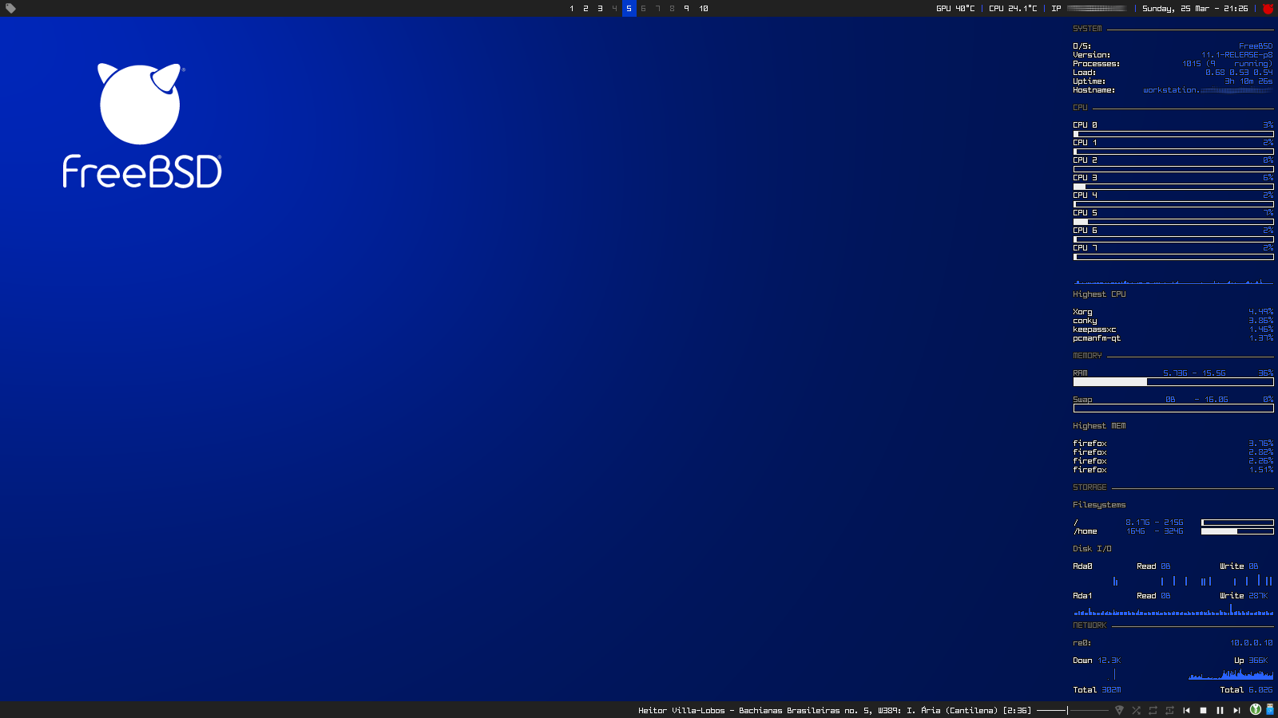
Task: Click the '/home' filesystem usage bar
Action: point(1237,531)
